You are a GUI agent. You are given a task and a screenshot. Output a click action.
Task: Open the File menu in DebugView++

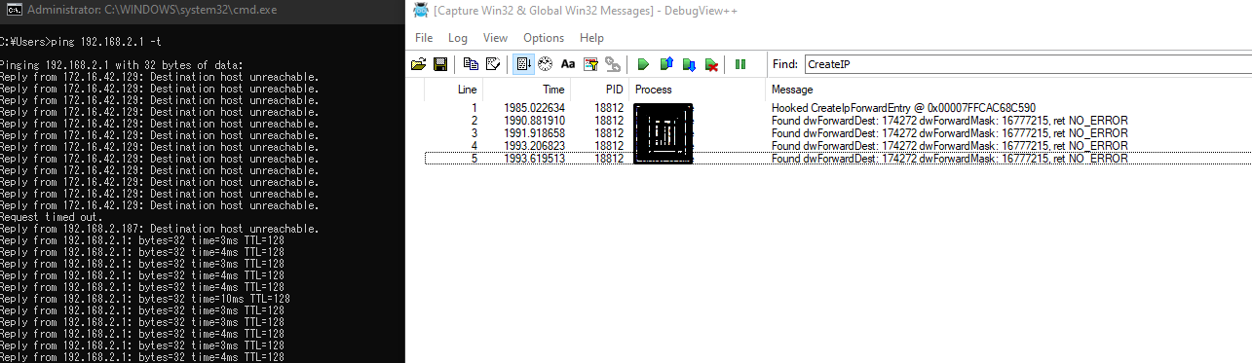(x=424, y=38)
